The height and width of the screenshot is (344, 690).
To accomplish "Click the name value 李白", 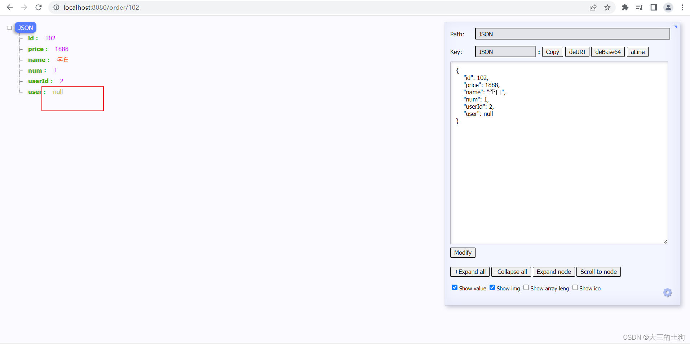I will (x=63, y=60).
